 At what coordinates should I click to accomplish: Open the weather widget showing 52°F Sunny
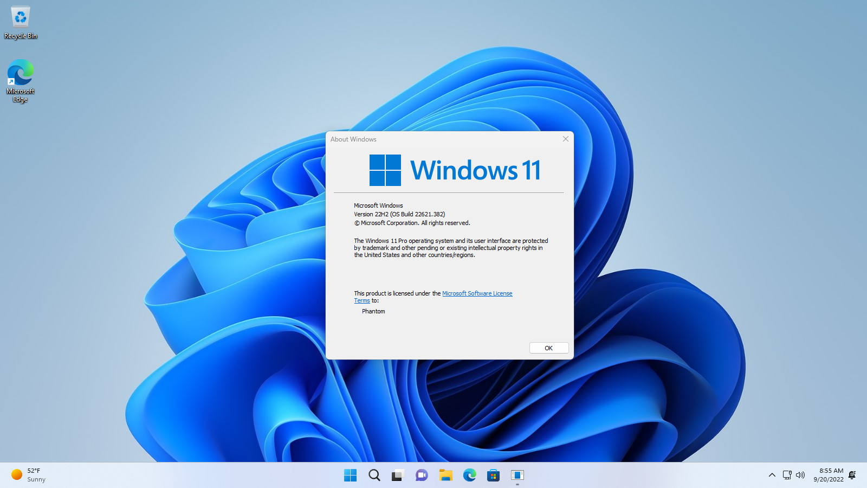click(x=27, y=475)
